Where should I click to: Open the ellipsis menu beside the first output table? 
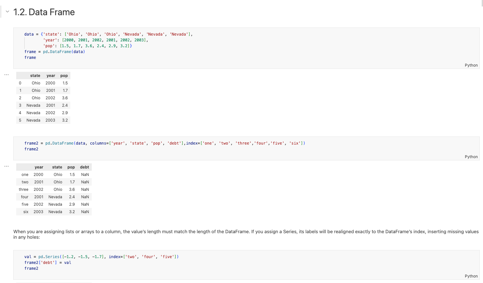[x=6, y=75]
